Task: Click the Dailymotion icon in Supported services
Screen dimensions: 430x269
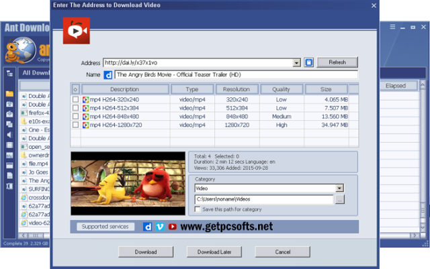Action: (148, 227)
